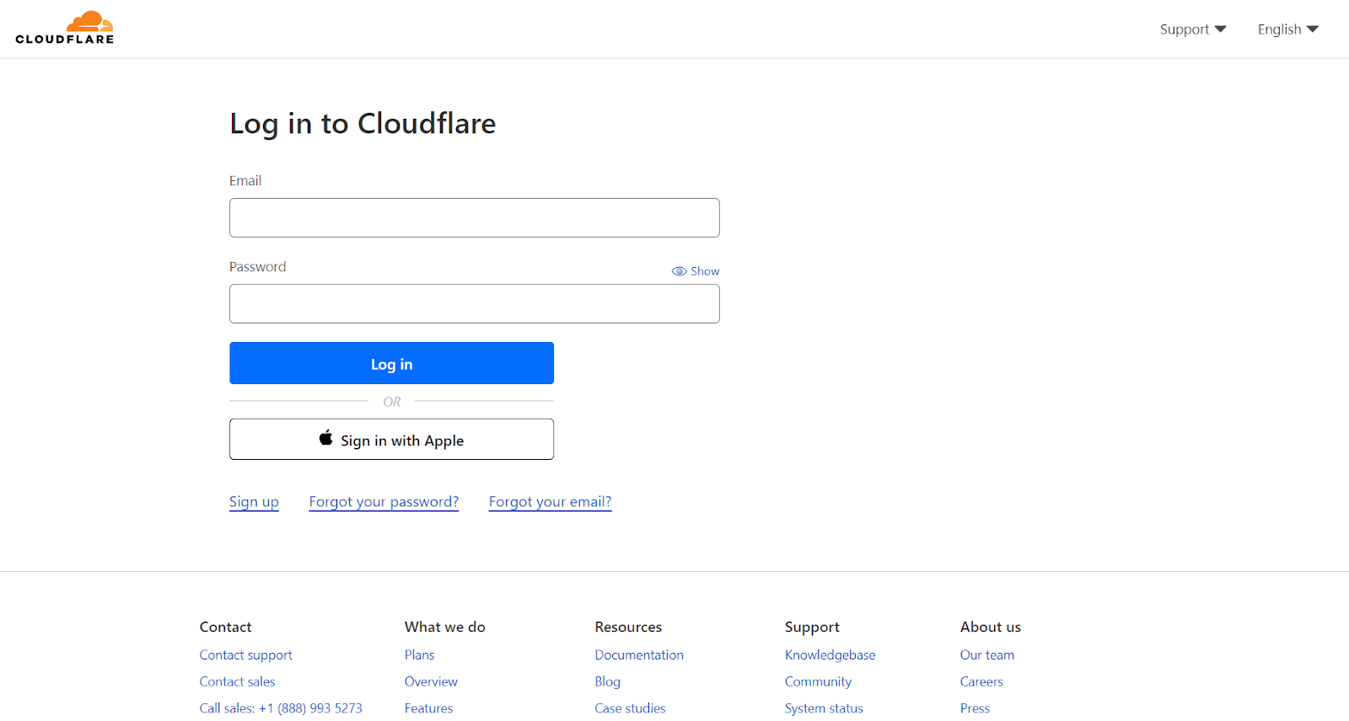Go to Contact sales link
Viewport: 1349px width, 721px height.
[238, 682]
